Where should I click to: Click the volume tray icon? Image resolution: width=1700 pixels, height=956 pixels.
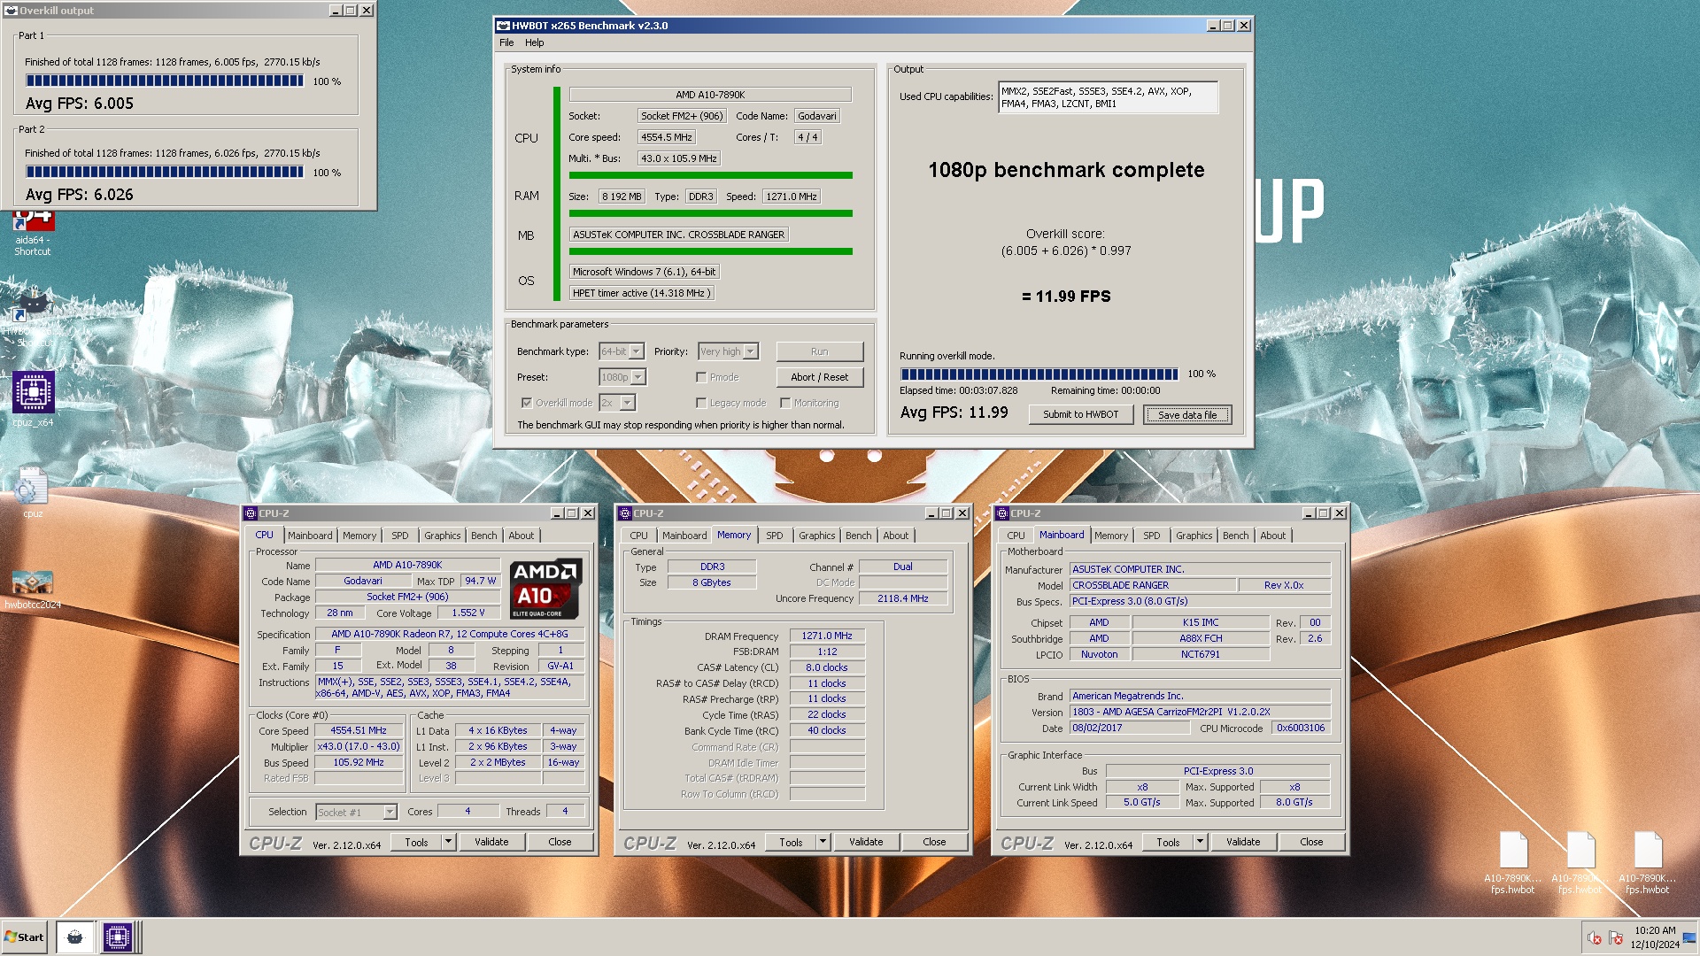click(x=1595, y=938)
